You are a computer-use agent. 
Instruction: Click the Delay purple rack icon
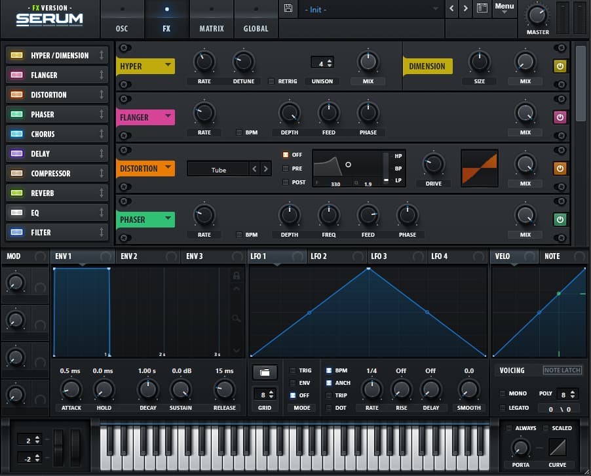pyautogui.click(x=16, y=153)
